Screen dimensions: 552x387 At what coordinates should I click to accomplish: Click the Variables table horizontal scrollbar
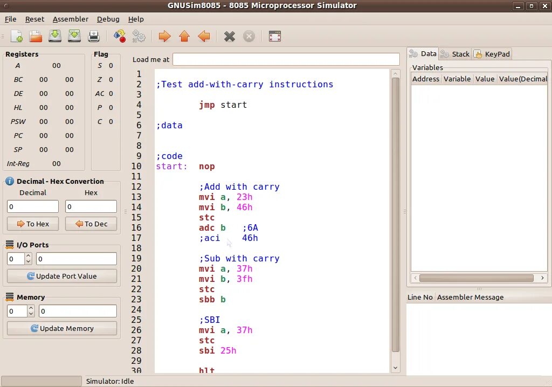click(477, 278)
